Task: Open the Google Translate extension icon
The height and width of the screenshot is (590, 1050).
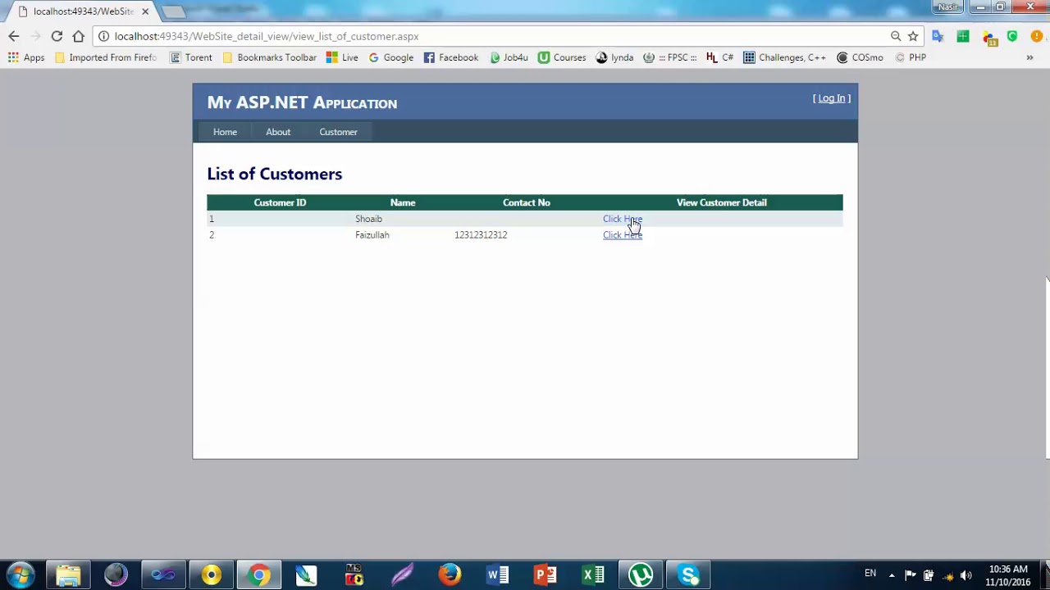Action: pos(938,36)
